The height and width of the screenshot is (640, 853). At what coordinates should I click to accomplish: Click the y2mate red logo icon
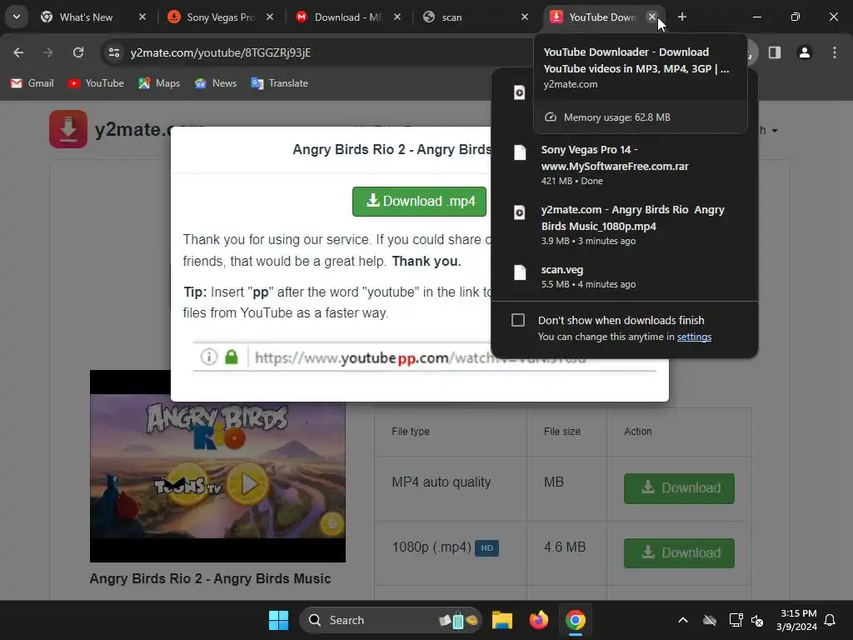pyautogui.click(x=68, y=129)
